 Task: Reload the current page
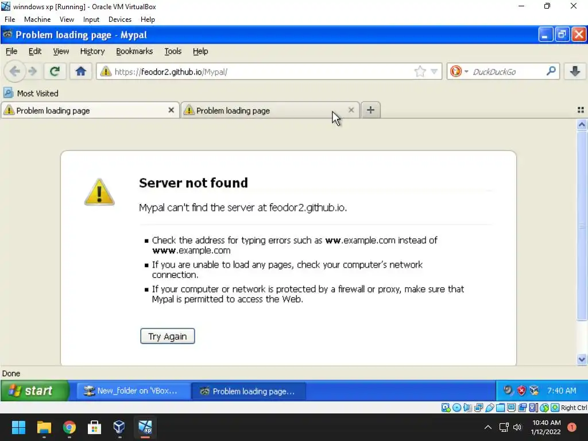point(55,71)
